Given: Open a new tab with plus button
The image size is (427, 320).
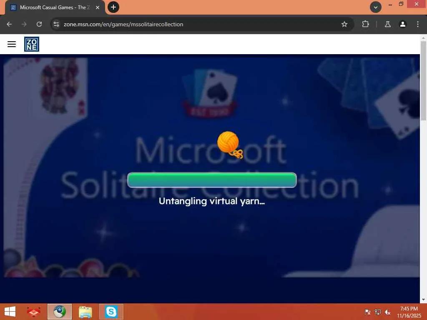Looking at the screenshot, I should tap(113, 7).
